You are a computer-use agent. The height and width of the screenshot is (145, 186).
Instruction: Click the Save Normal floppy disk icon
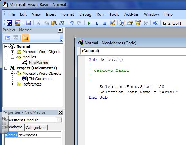point(29,23)
